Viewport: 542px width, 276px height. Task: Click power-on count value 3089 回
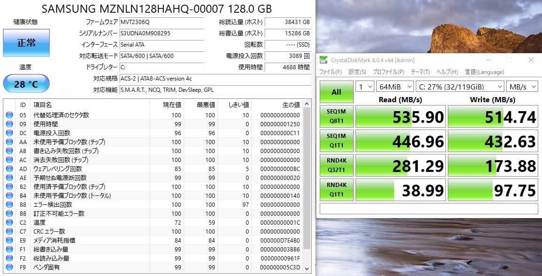[x=288, y=56]
